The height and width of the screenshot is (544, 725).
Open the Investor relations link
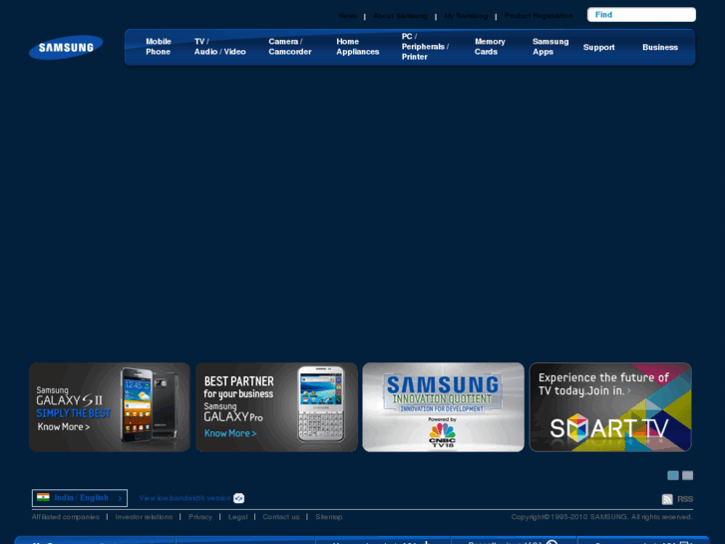[x=144, y=517]
